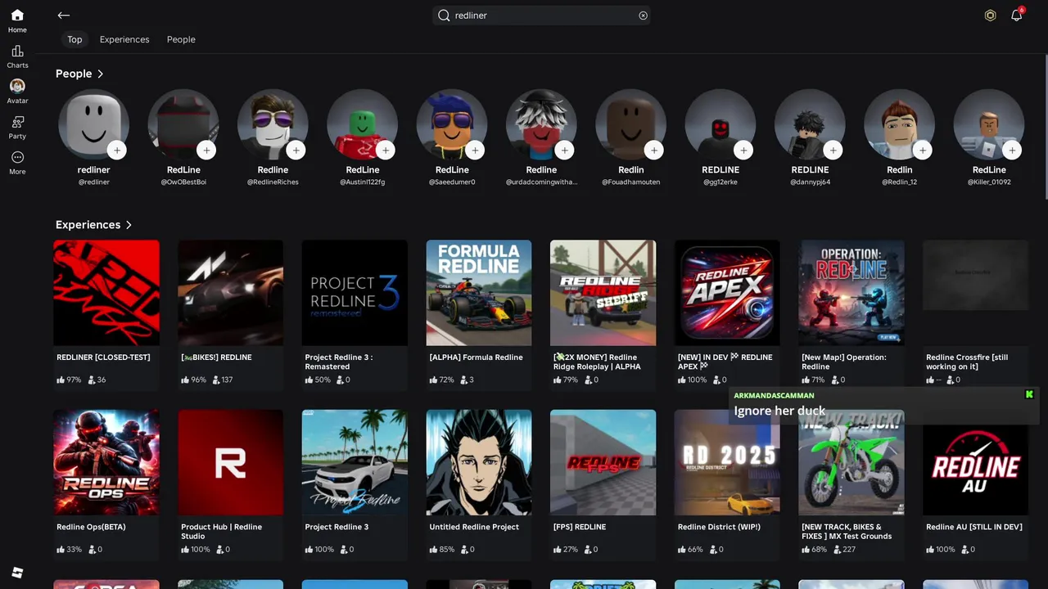Open [FPS] REDLINE thumbnail
The width and height of the screenshot is (1048, 589).
tap(603, 462)
